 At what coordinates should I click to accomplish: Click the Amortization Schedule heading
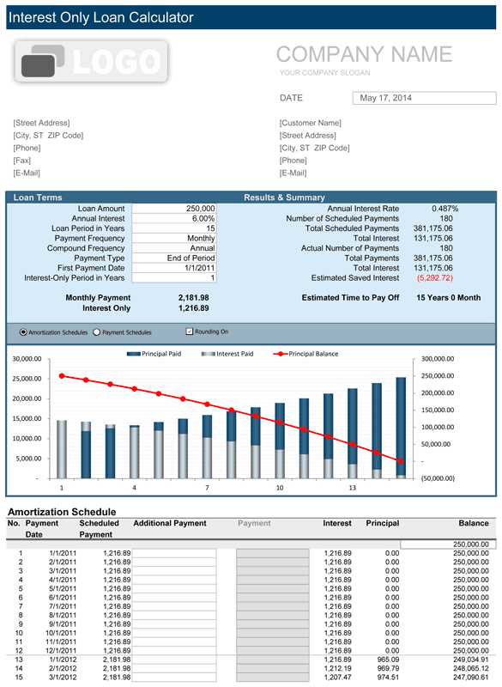62,512
